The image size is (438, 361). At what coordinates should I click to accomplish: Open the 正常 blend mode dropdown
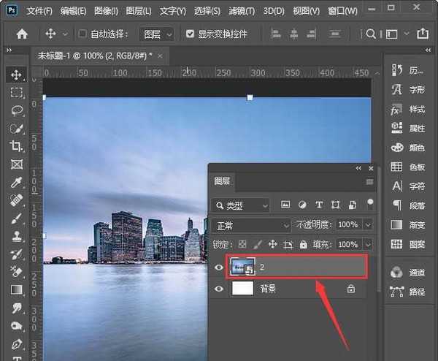[252, 225]
